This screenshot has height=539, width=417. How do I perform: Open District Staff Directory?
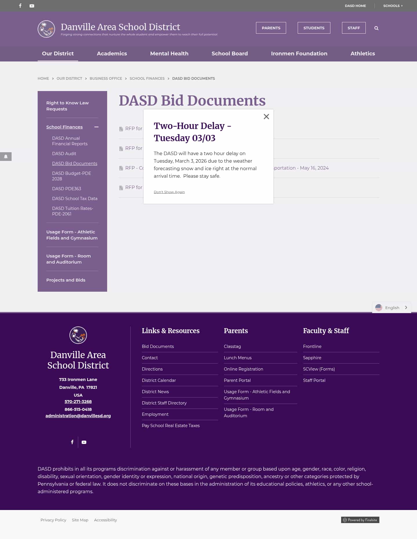click(164, 403)
